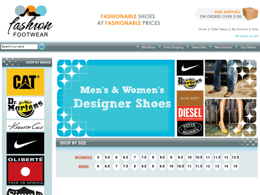260x195 pixels.
Task: Click the Nike swoosh tile beside banner
Action: click(x=190, y=68)
